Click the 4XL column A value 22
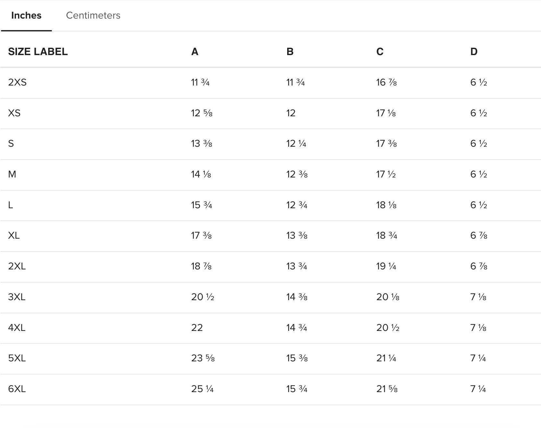This screenshot has height=428, width=541. pos(197,328)
